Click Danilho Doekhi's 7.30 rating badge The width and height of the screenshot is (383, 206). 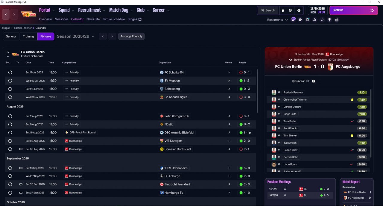362,107
